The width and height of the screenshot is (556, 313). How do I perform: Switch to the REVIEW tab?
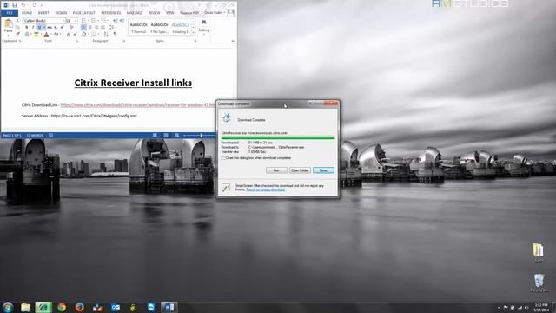155,13
